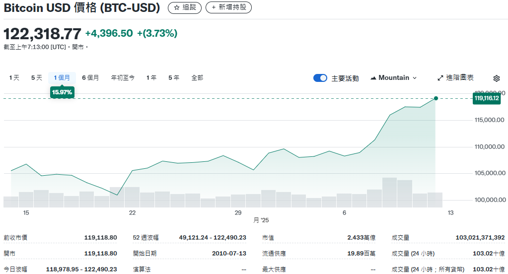Select the 1個月 range tab

tap(62, 78)
